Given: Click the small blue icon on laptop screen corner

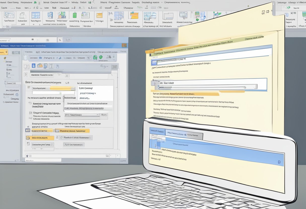Looking at the screenshot, I should coord(279,163).
